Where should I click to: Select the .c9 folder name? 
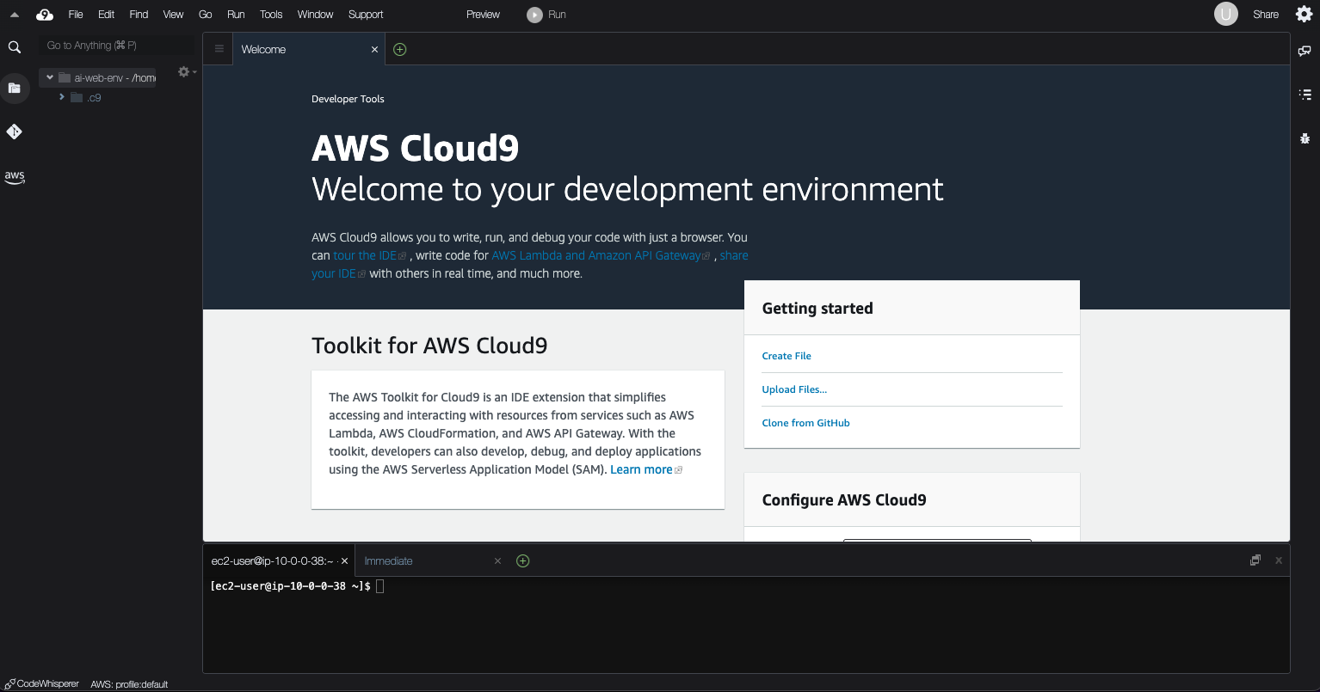click(x=94, y=97)
